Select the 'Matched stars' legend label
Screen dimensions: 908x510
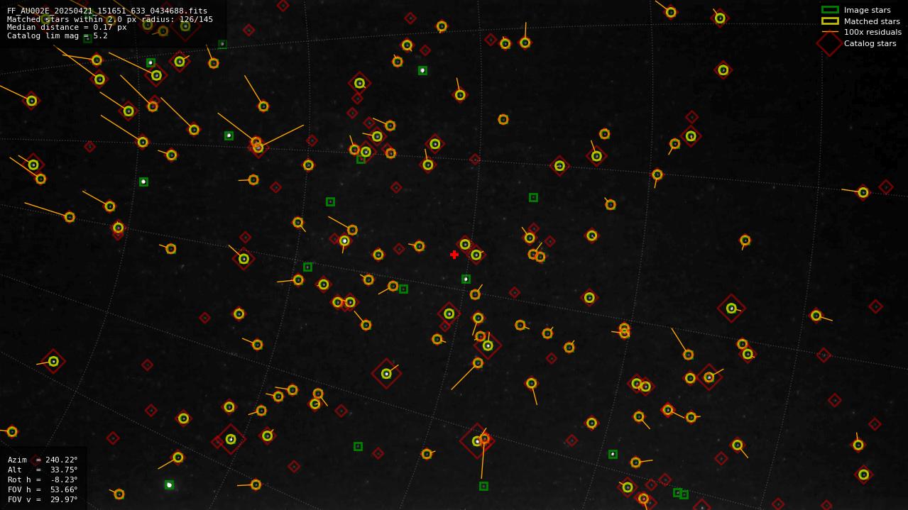pyautogui.click(x=872, y=21)
